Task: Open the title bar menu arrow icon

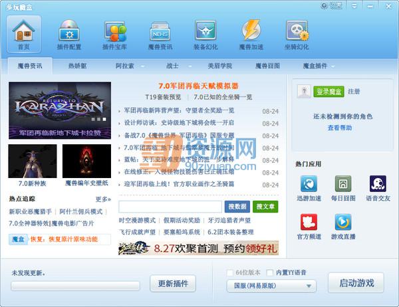Action: pos(354,6)
